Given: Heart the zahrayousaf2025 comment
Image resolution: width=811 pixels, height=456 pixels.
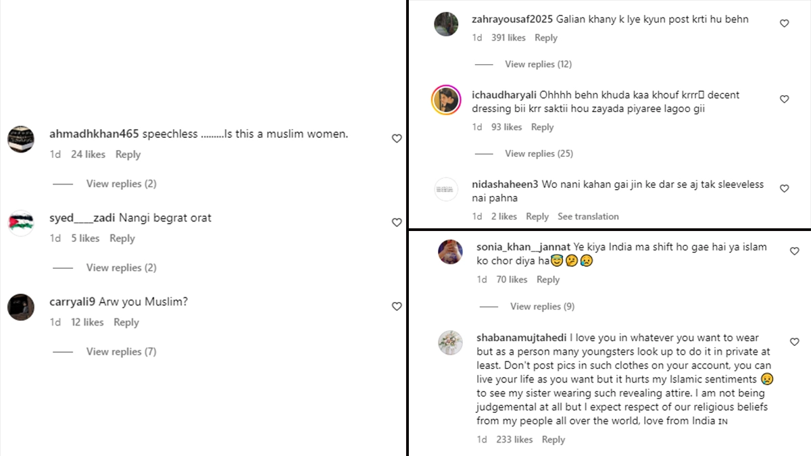Looking at the screenshot, I should coord(785,23).
